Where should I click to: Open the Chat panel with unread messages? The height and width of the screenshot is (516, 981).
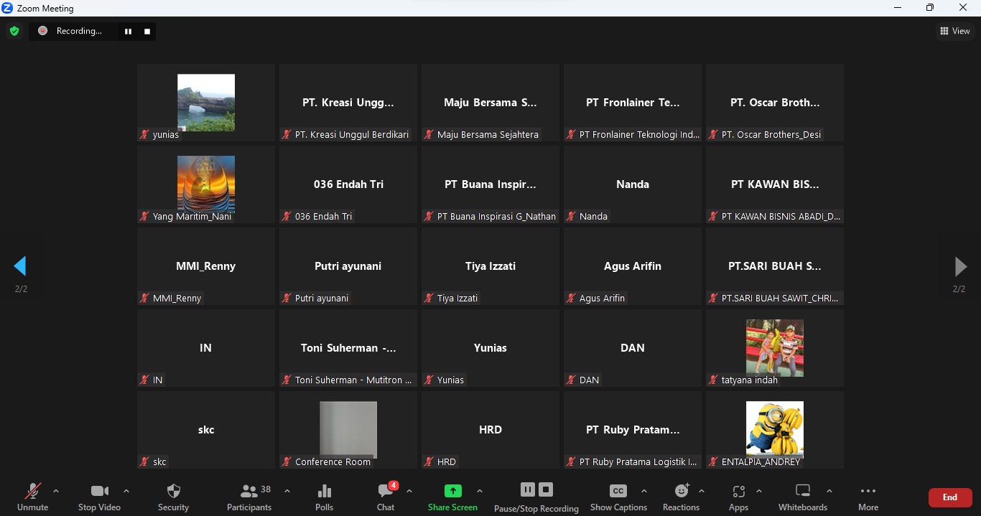coord(386,497)
